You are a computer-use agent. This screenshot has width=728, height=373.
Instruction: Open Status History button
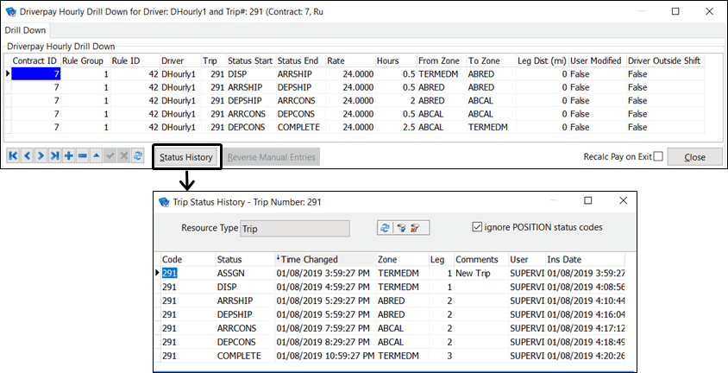(186, 157)
